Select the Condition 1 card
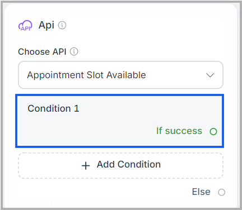This screenshot has height=210, width=242. [119, 121]
